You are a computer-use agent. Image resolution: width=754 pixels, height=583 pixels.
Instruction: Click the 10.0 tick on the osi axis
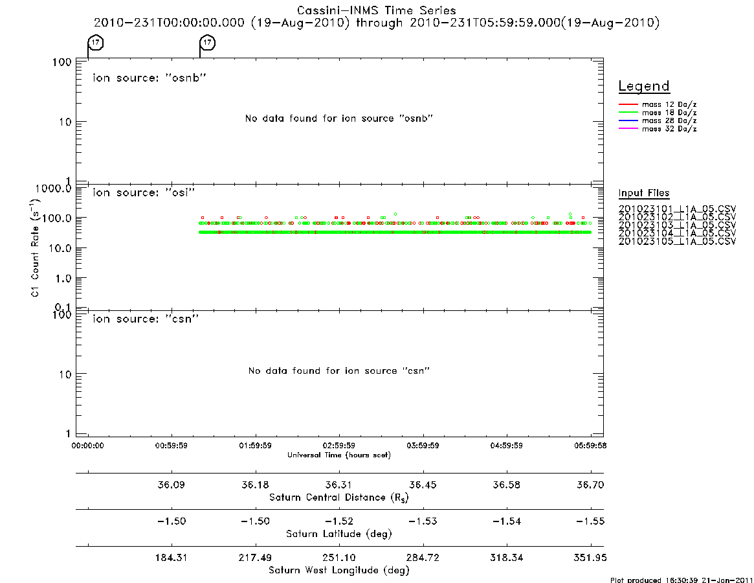click(60, 248)
